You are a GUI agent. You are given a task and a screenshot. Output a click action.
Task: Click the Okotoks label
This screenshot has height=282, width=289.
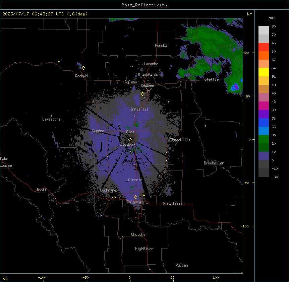pyautogui.click(x=138, y=234)
